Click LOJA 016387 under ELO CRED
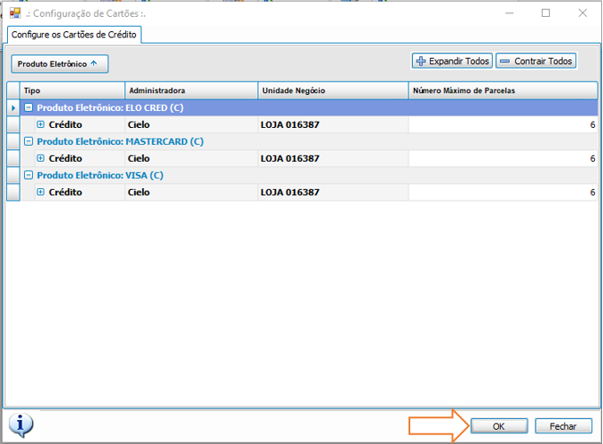Screen dimensions: 603x444 click(333, 124)
